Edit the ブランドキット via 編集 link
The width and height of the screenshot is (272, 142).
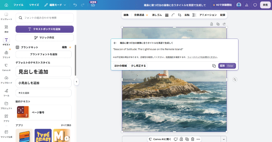click(x=65, y=47)
